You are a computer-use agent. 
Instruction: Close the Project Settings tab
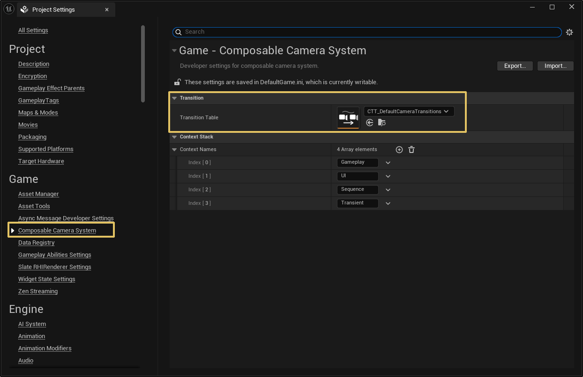[x=107, y=9]
